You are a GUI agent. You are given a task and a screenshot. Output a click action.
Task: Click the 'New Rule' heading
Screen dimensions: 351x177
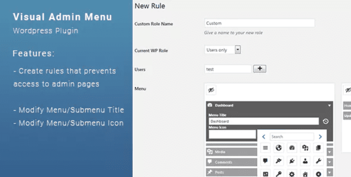150,6
